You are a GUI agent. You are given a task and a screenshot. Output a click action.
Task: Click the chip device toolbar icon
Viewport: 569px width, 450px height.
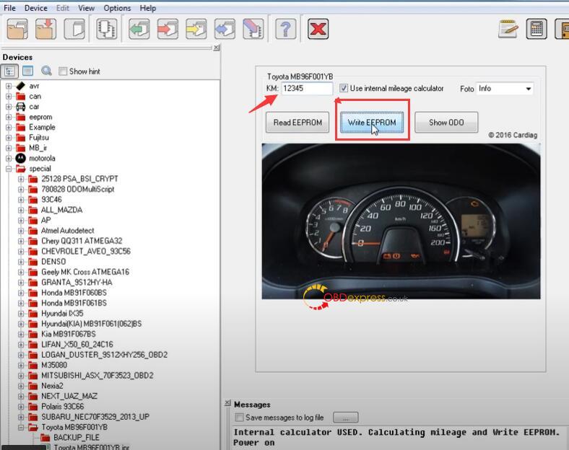pyautogui.click(x=106, y=29)
